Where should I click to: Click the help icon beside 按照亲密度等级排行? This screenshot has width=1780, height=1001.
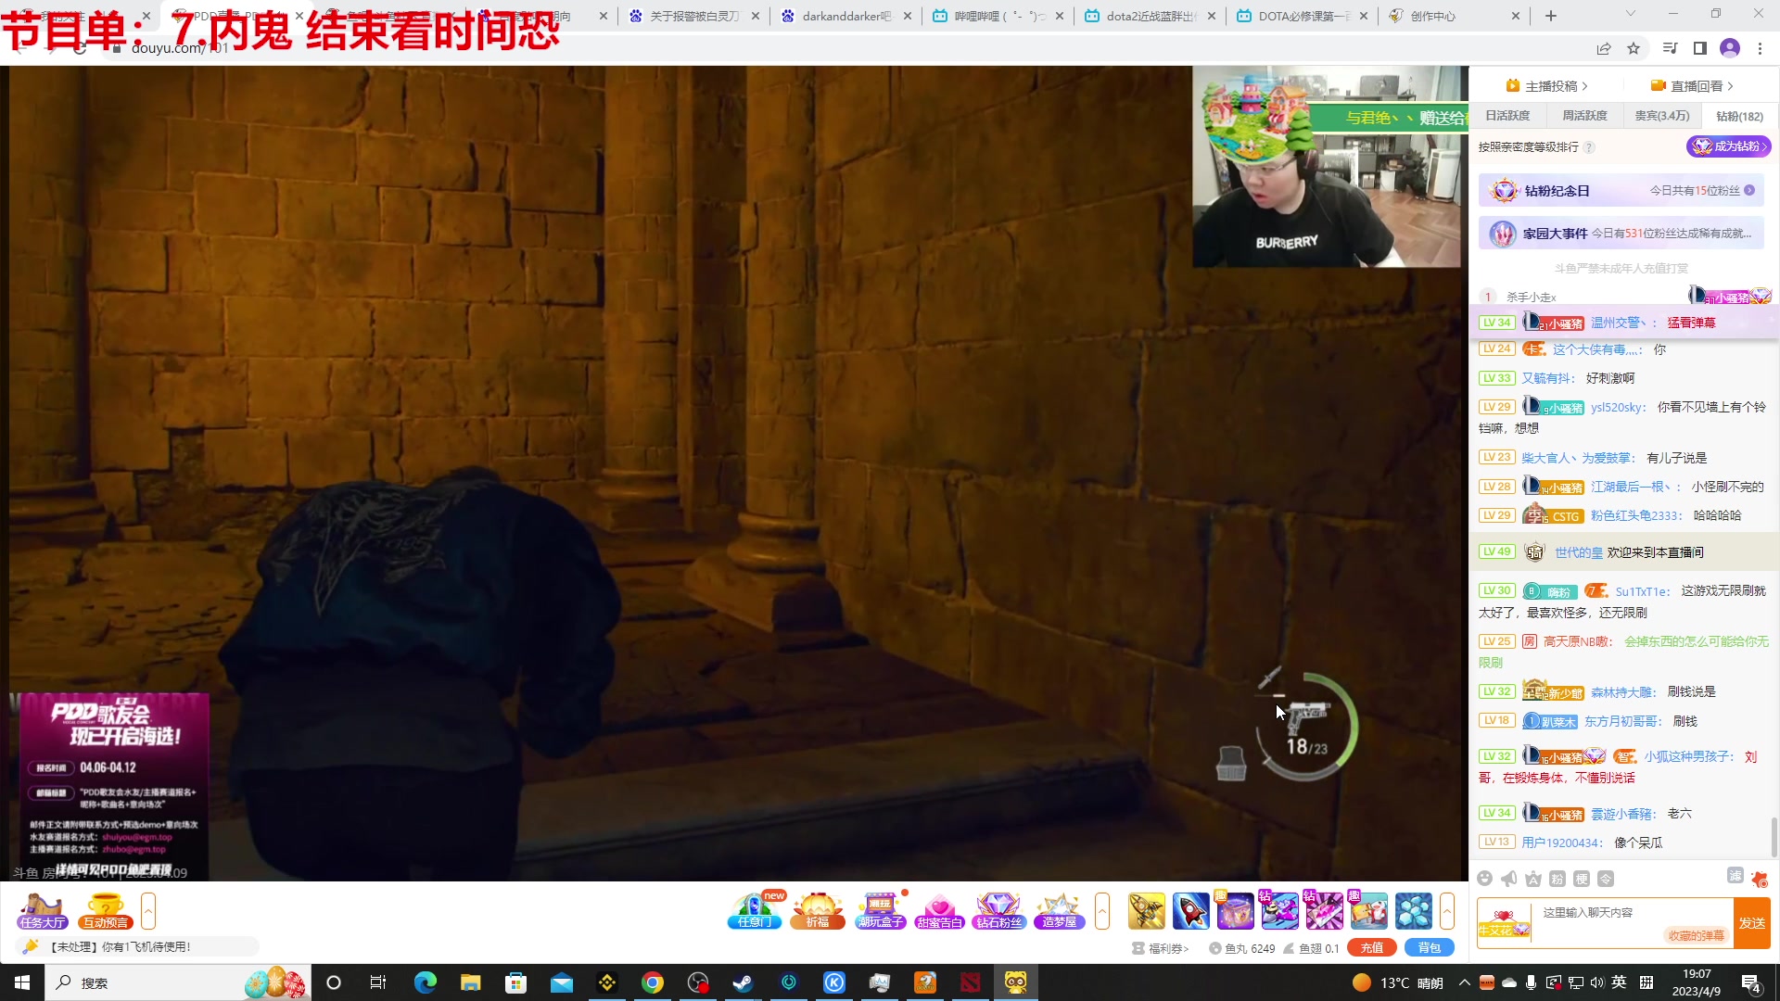pos(1589,147)
